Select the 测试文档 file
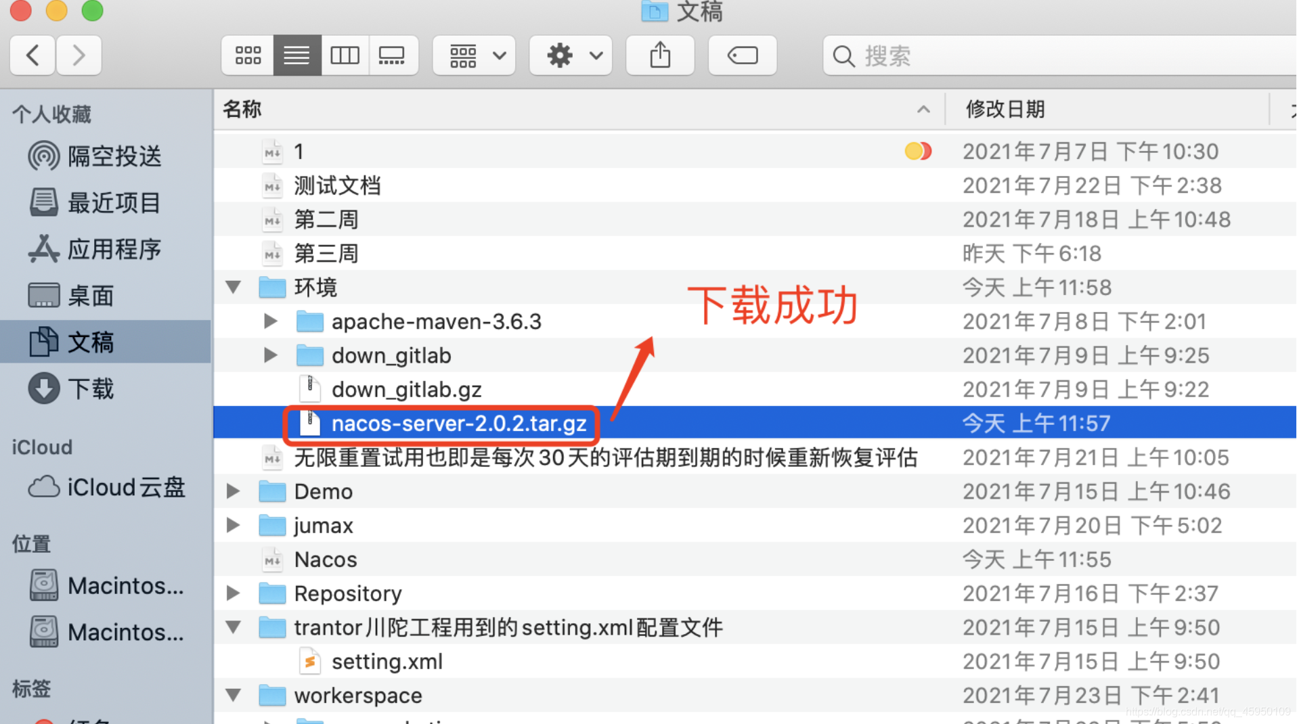The width and height of the screenshot is (1297, 724). pyautogui.click(x=337, y=185)
